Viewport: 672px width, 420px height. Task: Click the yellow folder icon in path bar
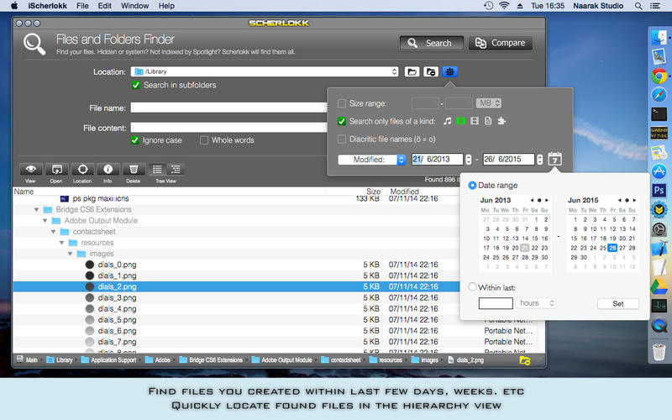pos(525,360)
